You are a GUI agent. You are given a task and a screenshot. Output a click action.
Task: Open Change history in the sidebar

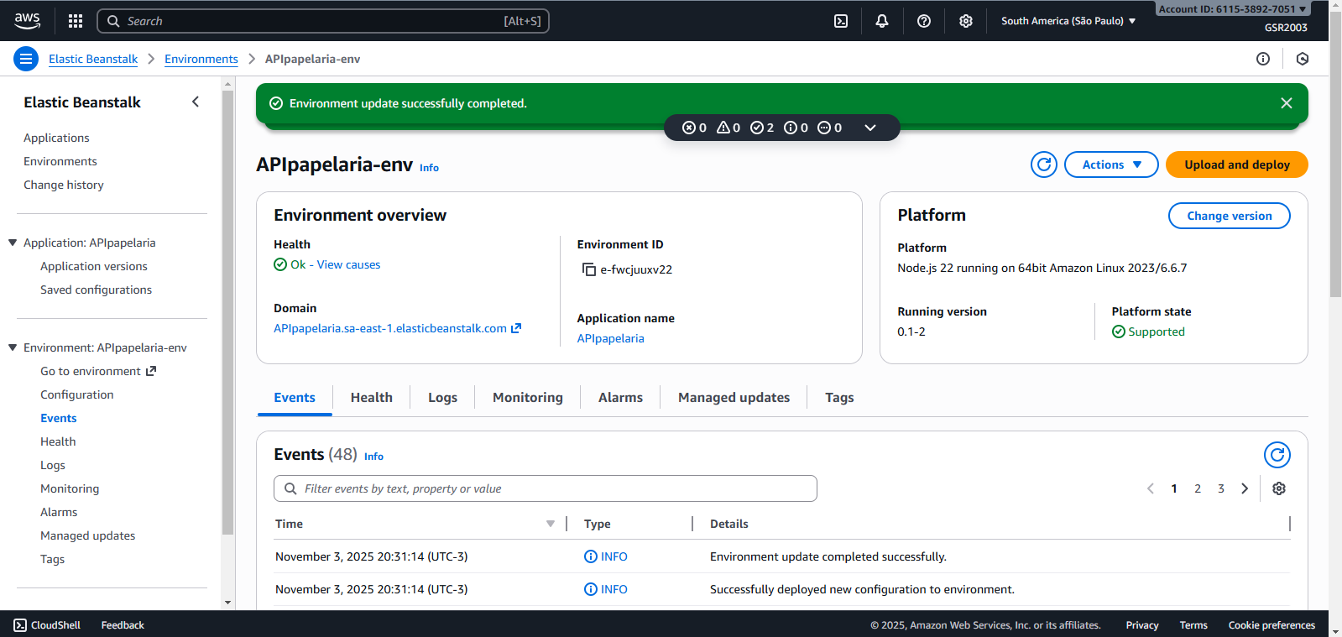pos(64,185)
